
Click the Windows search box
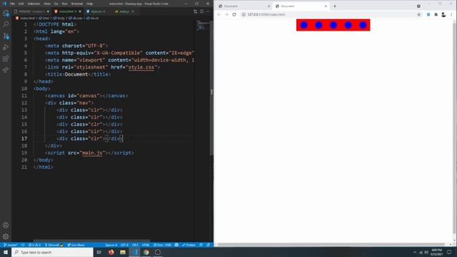point(52,252)
